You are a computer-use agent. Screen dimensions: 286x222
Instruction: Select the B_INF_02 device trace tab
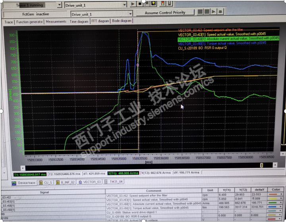[65, 182]
